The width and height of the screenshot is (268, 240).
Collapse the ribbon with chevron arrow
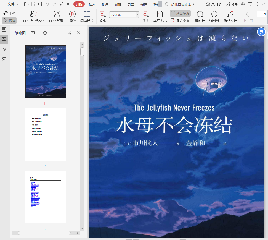tap(264, 4)
